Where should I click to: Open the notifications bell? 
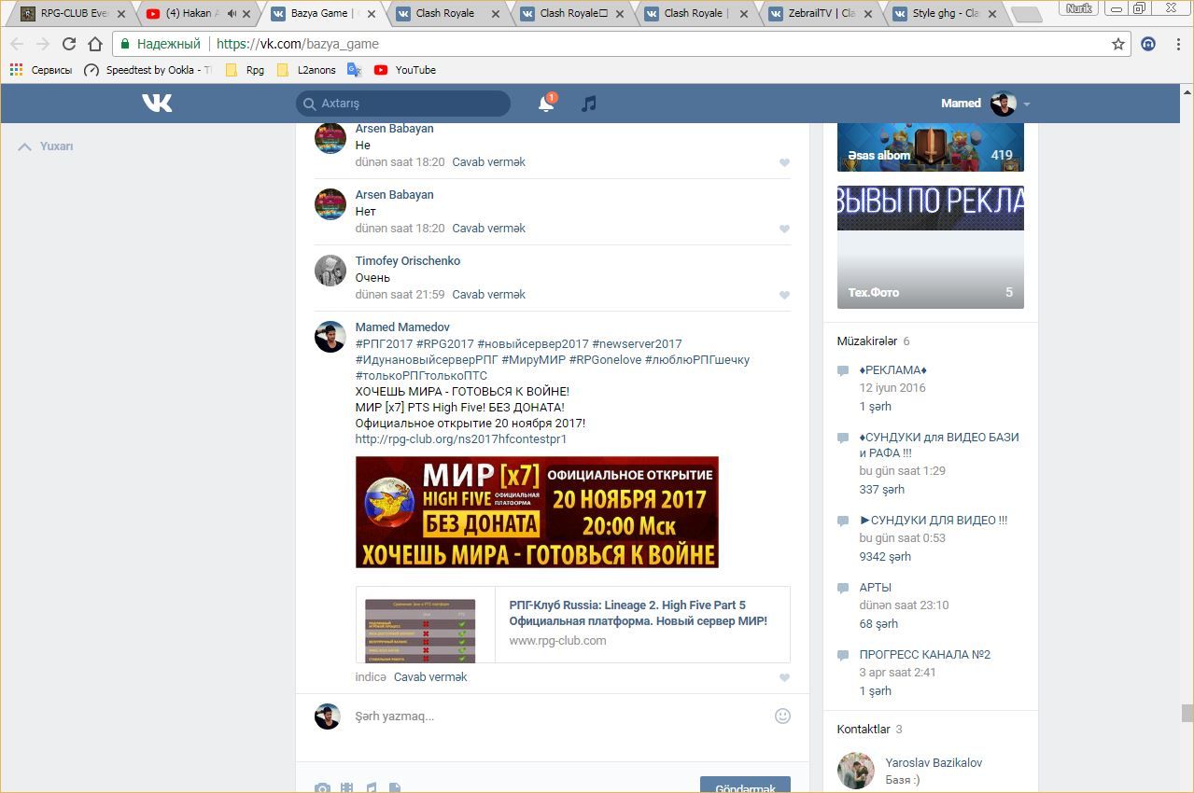click(546, 104)
